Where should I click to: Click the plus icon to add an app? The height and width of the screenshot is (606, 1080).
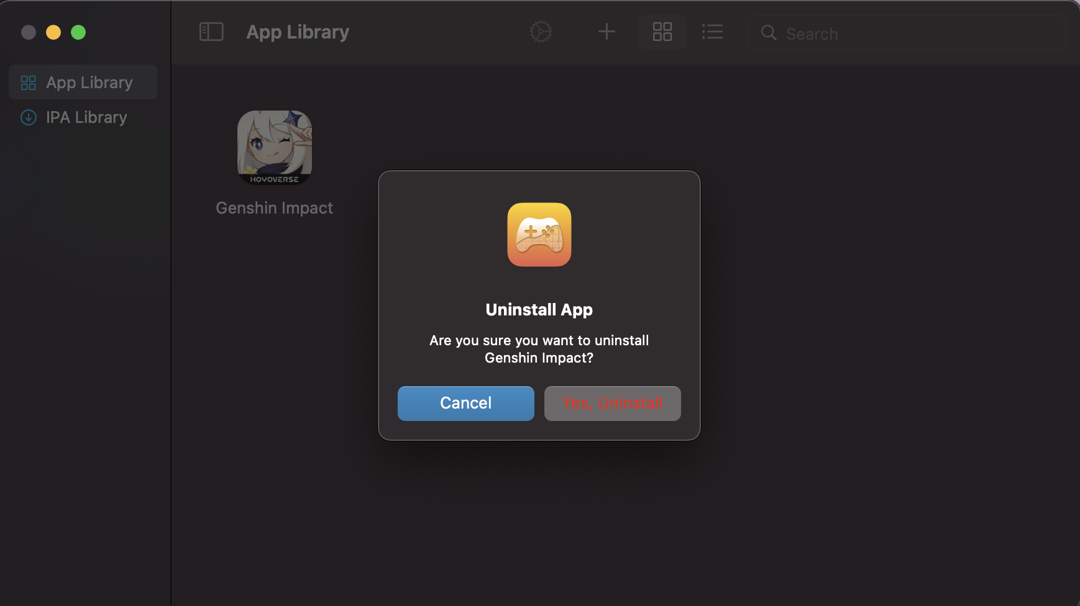[606, 32]
